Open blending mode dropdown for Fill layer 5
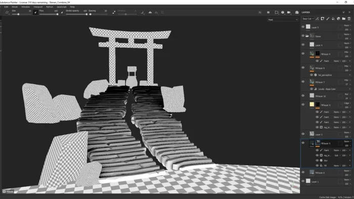The width and height of the screenshot is (354, 199). pyautogui.click(x=347, y=141)
